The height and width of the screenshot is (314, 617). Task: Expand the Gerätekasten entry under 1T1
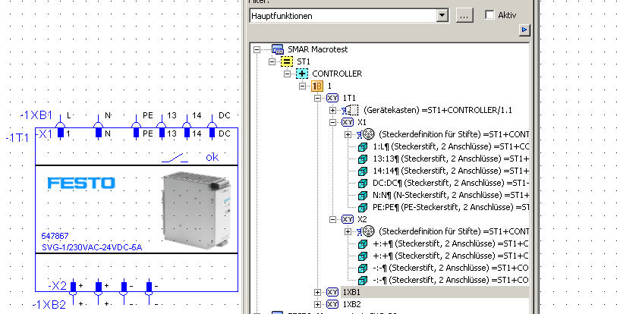pyautogui.click(x=332, y=110)
